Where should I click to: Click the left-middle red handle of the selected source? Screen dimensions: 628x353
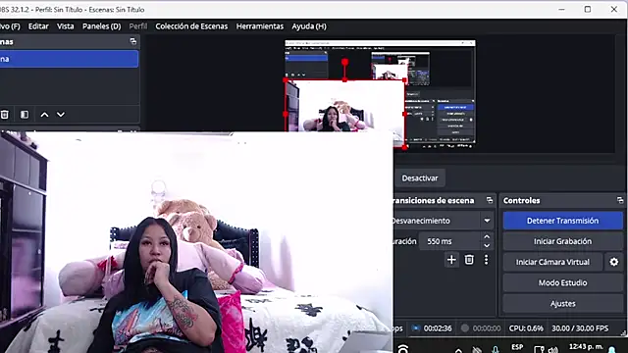click(286, 114)
